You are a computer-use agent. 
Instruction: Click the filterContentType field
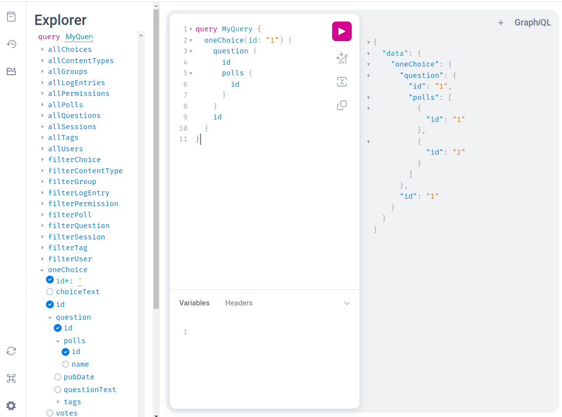(x=85, y=171)
